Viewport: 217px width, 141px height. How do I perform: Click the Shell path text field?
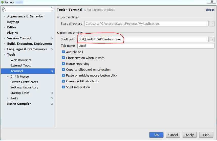pyautogui.click(x=143, y=39)
